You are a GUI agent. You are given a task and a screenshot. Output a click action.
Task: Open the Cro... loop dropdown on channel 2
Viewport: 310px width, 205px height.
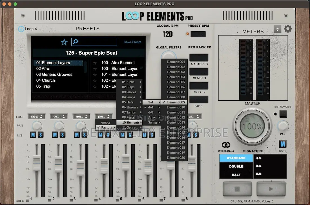click(x=59, y=117)
